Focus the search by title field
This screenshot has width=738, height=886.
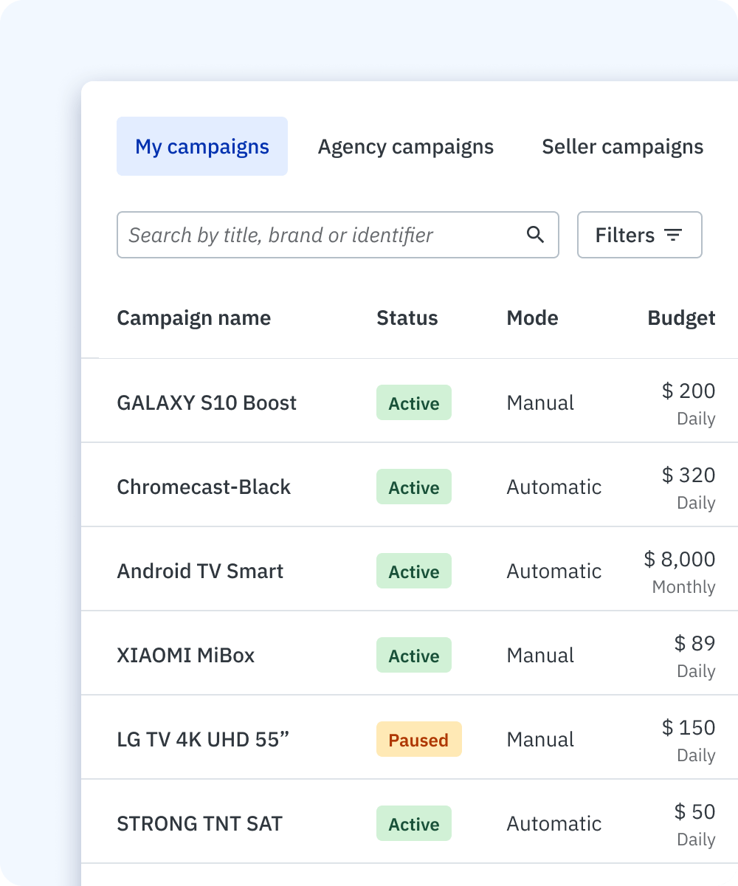317,235
